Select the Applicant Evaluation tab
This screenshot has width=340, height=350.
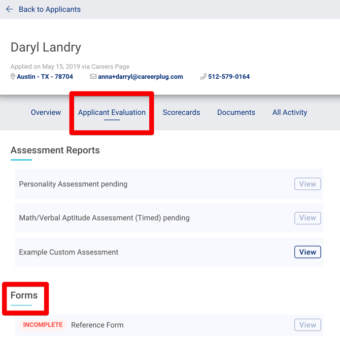coord(112,112)
